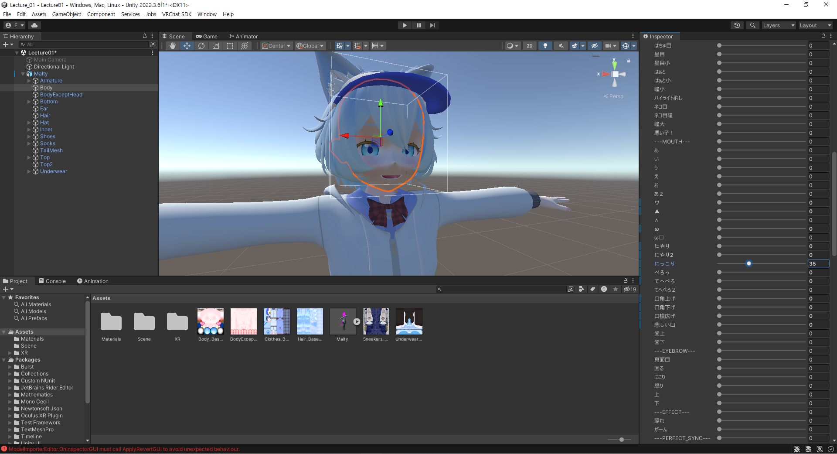Viewport: 837px width, 454px height.
Task: Toggle scene effects icon
Action: point(575,46)
